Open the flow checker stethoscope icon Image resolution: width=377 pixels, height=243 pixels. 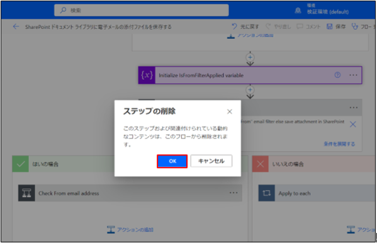[354, 26]
